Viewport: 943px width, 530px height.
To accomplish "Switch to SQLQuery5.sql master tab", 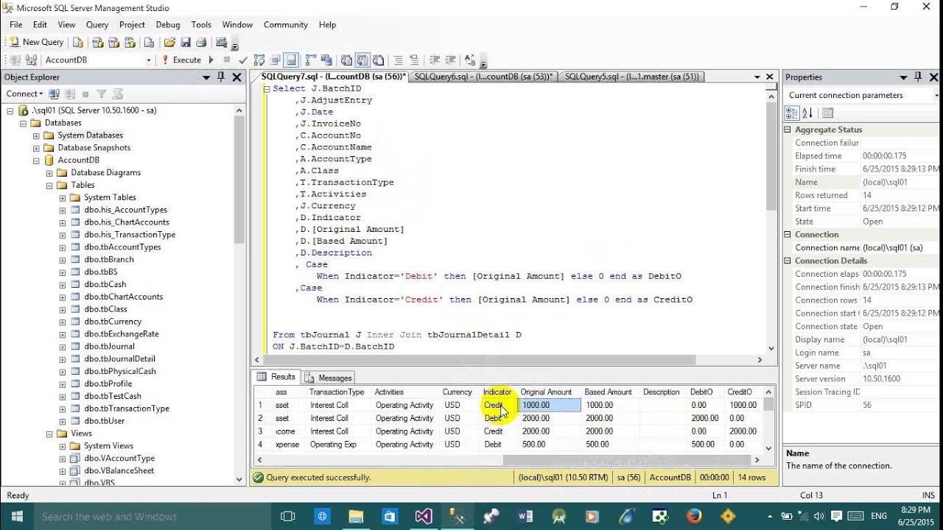I will point(631,77).
